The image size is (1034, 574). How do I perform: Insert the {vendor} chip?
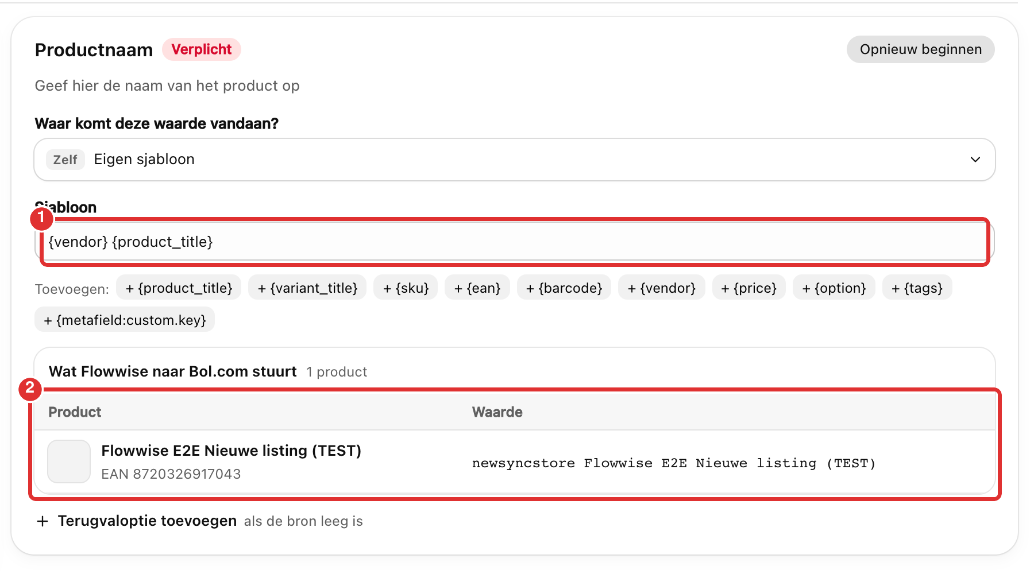(661, 288)
